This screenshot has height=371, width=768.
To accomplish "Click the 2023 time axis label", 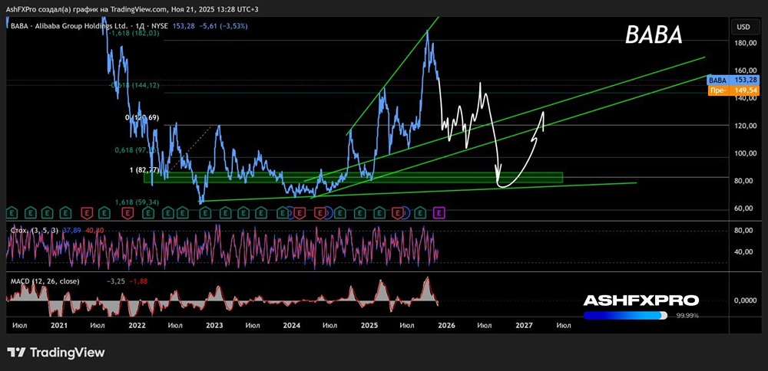I will (x=214, y=325).
